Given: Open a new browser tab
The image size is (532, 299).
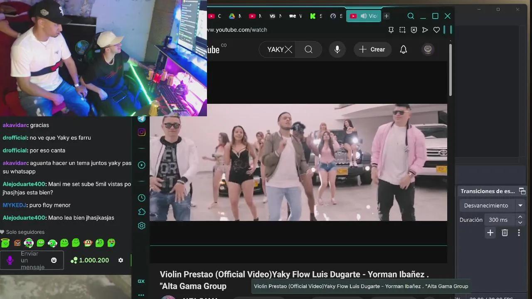Looking at the screenshot, I should click(387, 16).
